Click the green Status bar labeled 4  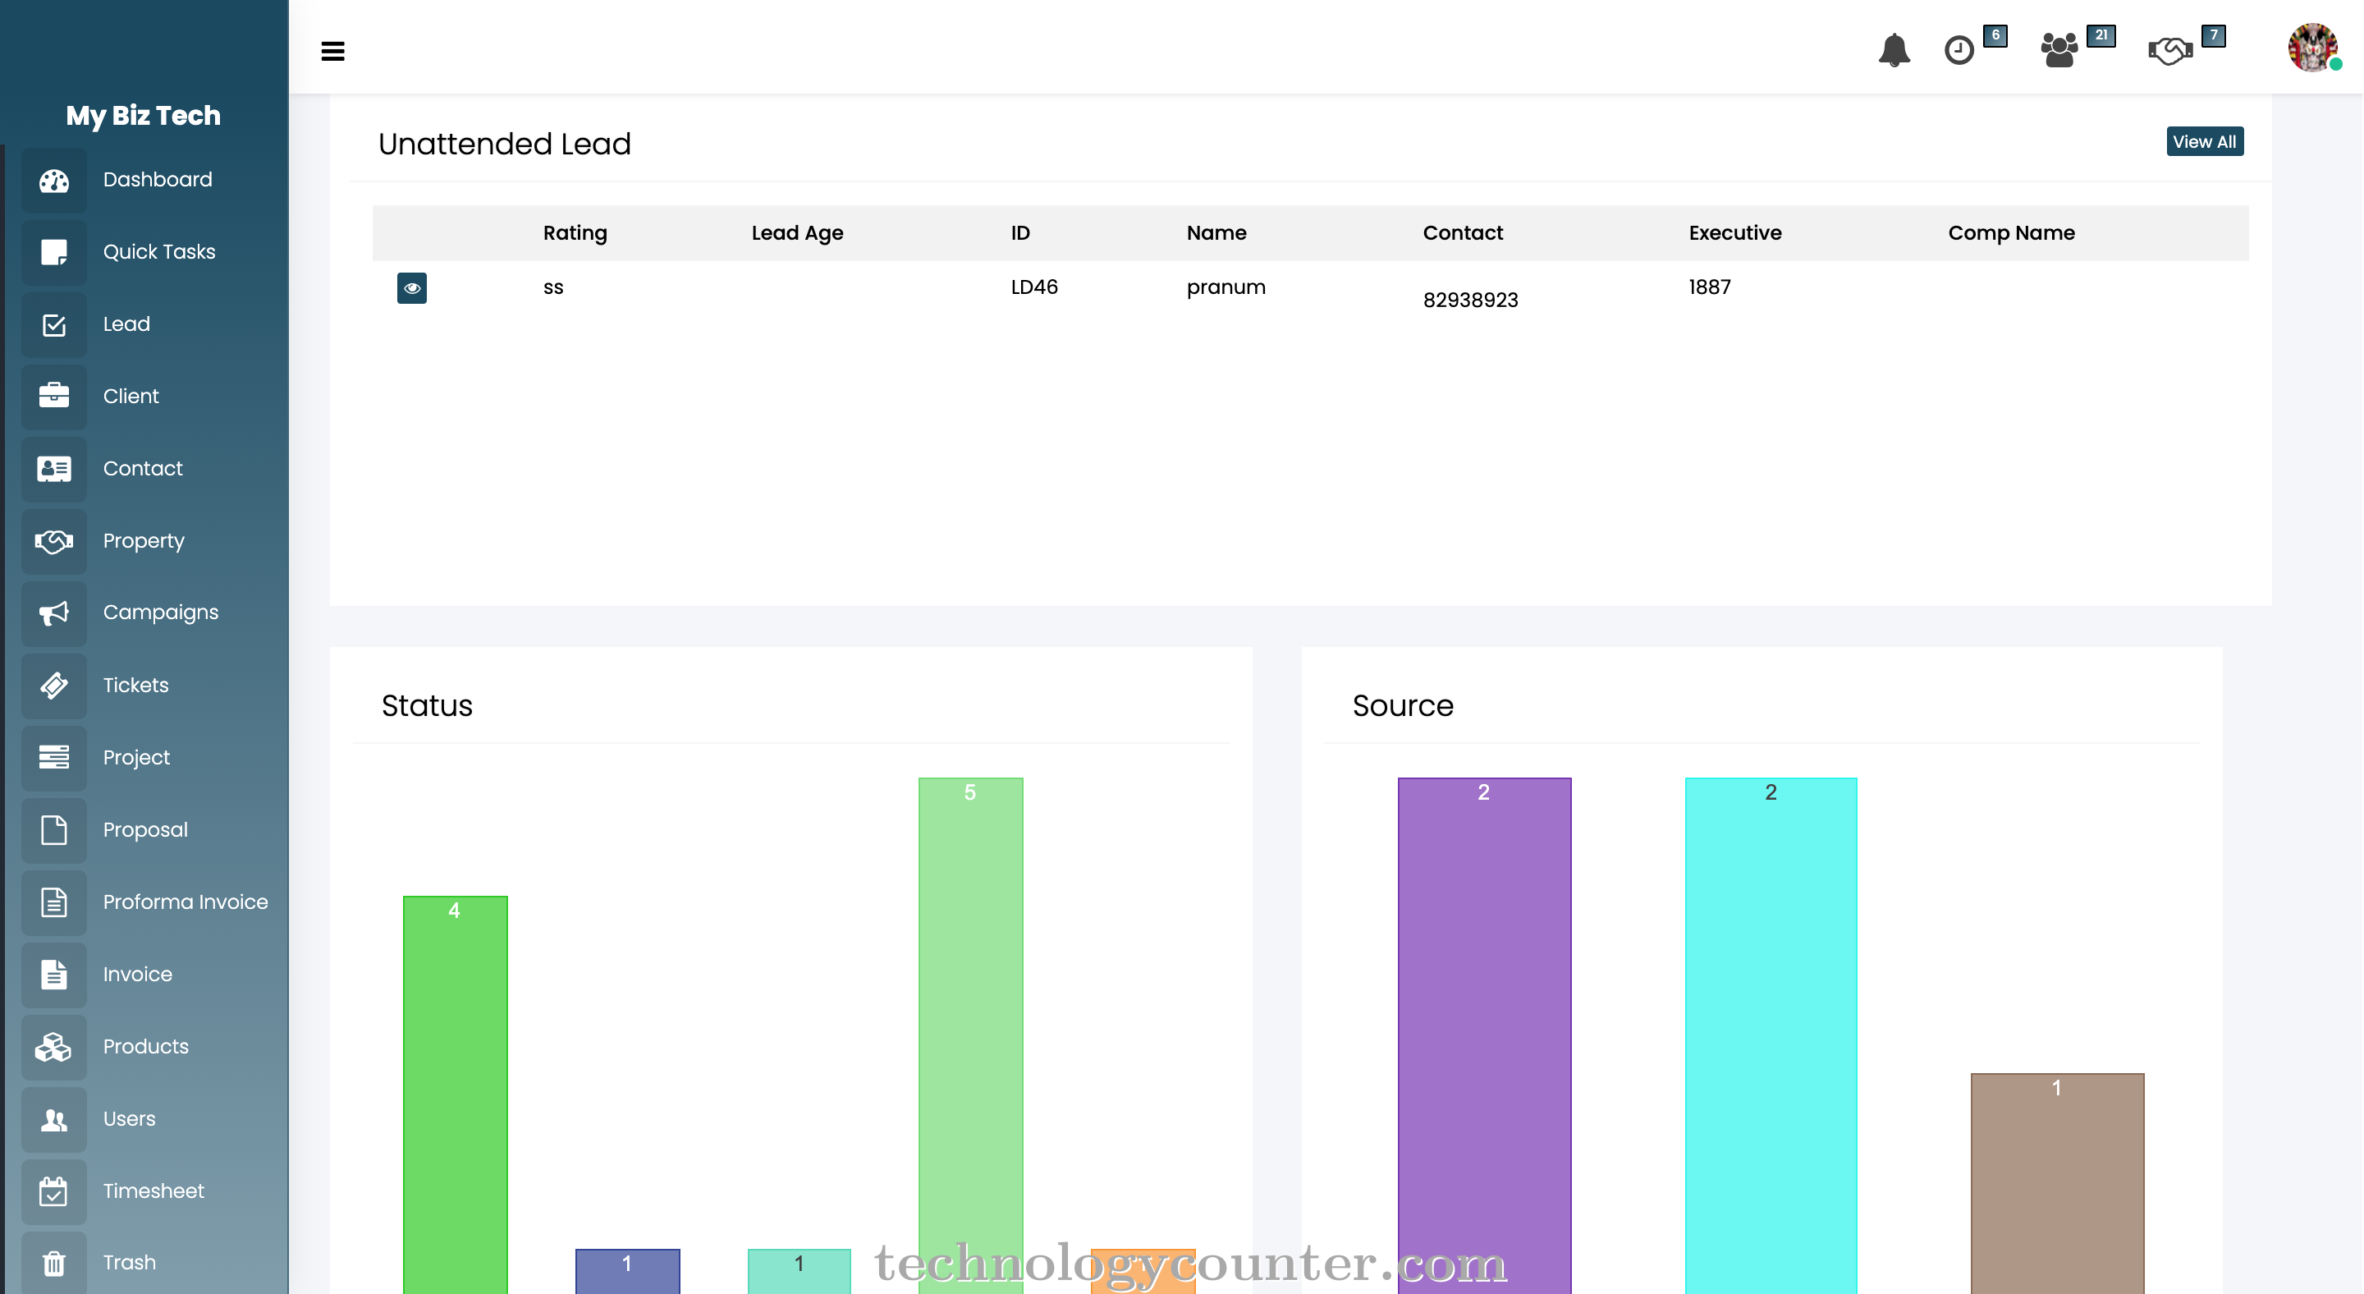pos(456,1094)
